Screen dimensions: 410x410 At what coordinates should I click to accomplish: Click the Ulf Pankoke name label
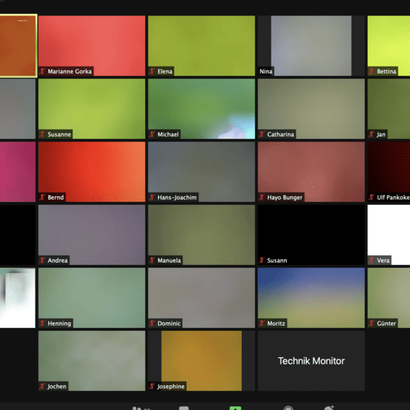pos(393,198)
